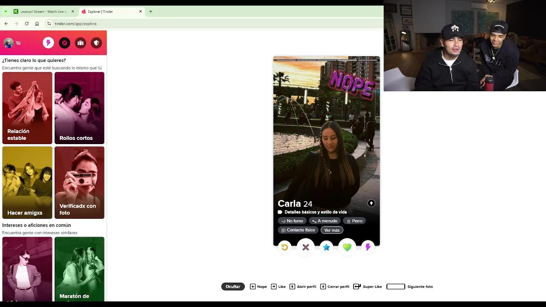Click the Siguiente foto spacebar shortcut hint
Screen dimensions: 546x307
(x=409, y=287)
